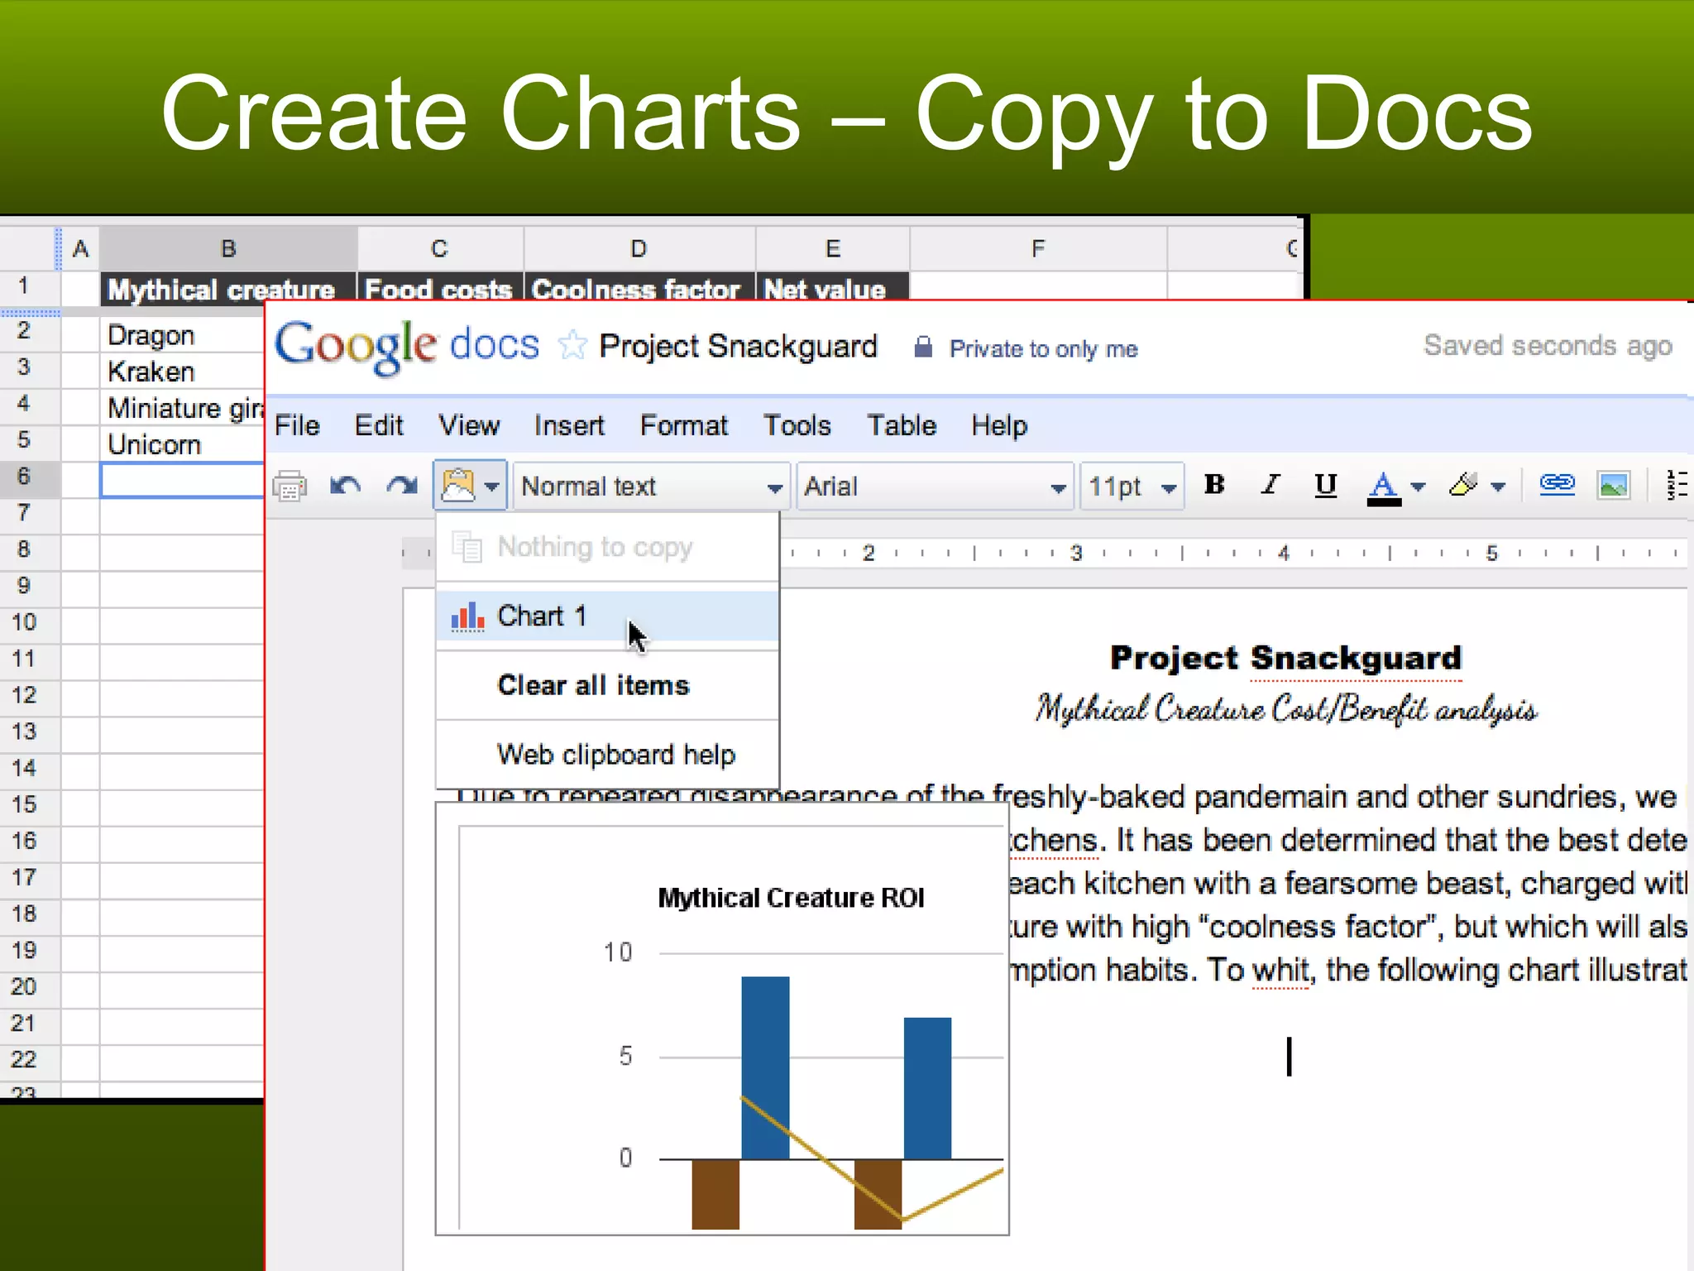1694x1271 pixels.
Task: Select column E header in spreadsheet
Action: [833, 248]
